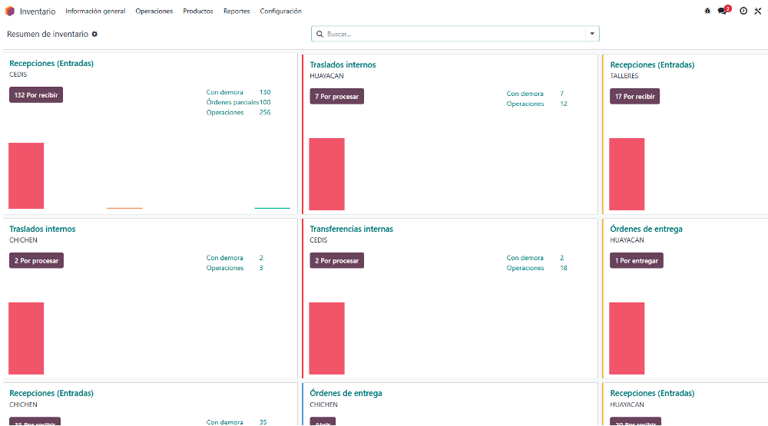768x426 pixels.
Task: Click the red bar in CHICHEN Traslados chart
Action: point(26,338)
